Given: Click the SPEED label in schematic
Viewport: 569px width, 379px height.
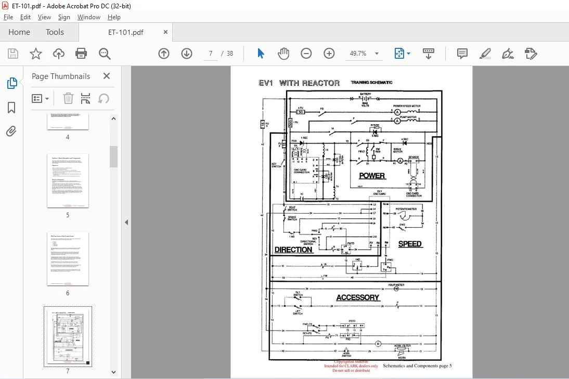Looking at the screenshot, I should coord(410,244).
